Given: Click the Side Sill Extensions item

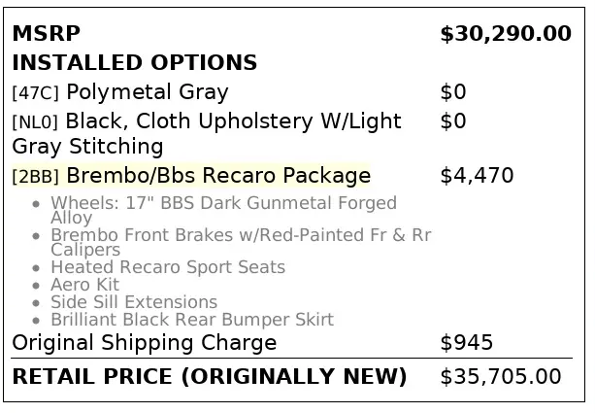Looking at the screenshot, I should coord(134,302).
